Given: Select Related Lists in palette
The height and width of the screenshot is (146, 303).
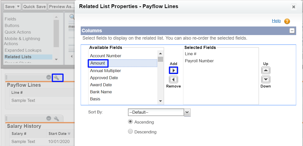Looking at the screenshot, I should [18, 57].
